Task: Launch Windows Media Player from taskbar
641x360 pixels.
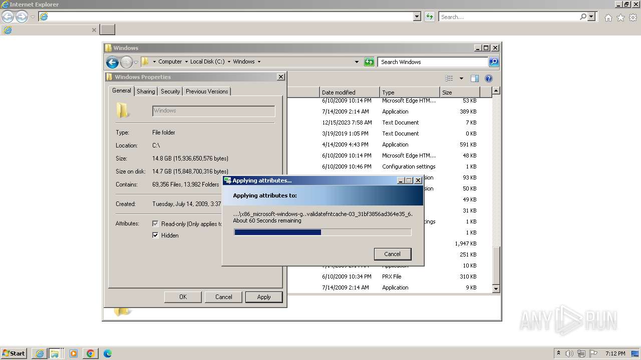Action: (74, 353)
